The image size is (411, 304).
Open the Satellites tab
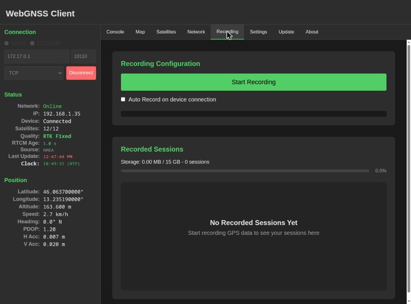(x=166, y=32)
